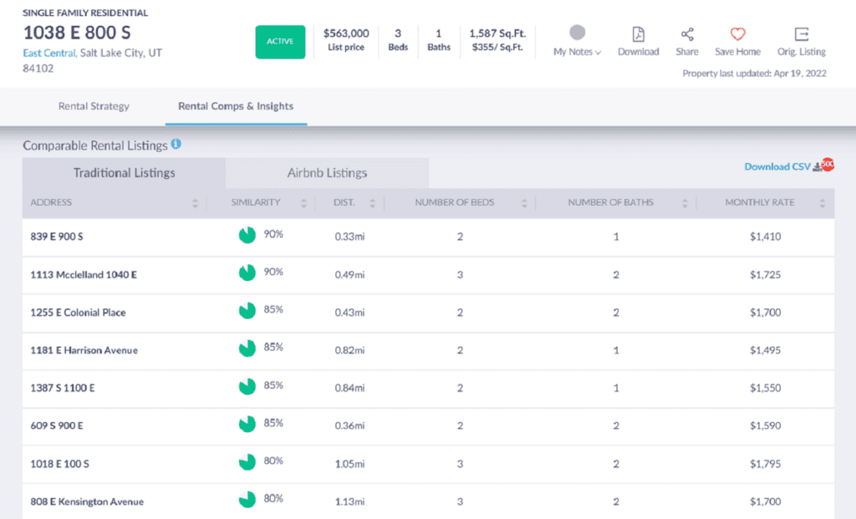The image size is (856, 519).
Task: Sort by Number of Beds column
Action: 524,203
